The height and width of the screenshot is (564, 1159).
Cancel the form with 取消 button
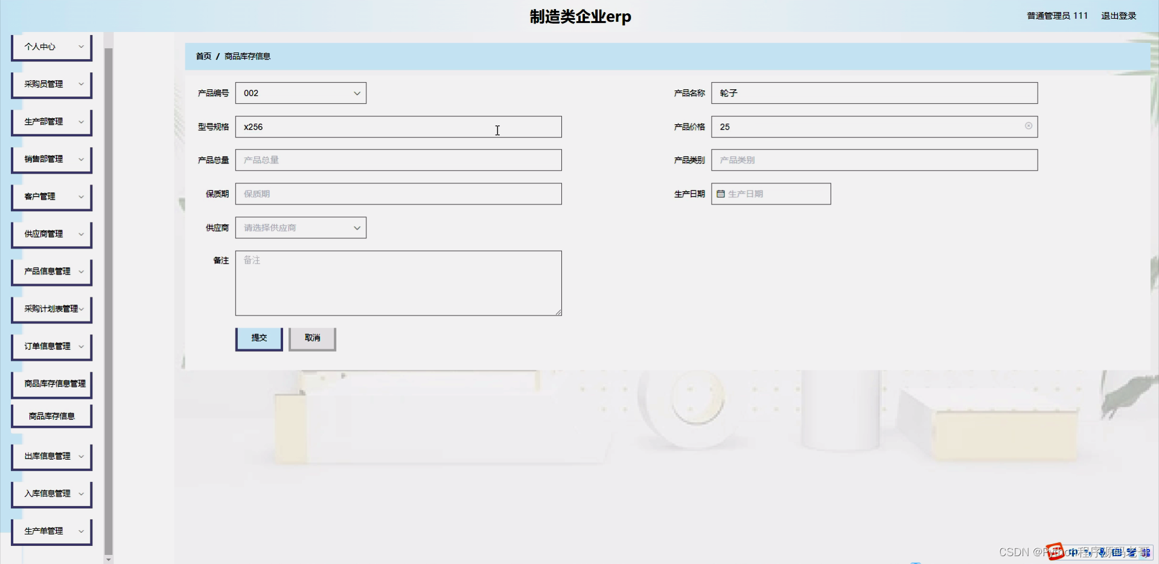[x=312, y=338]
